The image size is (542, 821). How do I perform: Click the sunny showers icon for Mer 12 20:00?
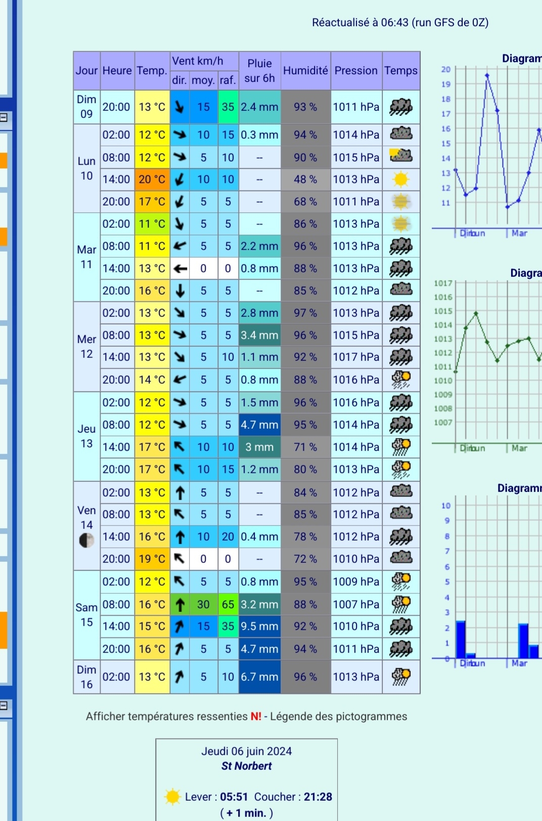click(x=401, y=380)
